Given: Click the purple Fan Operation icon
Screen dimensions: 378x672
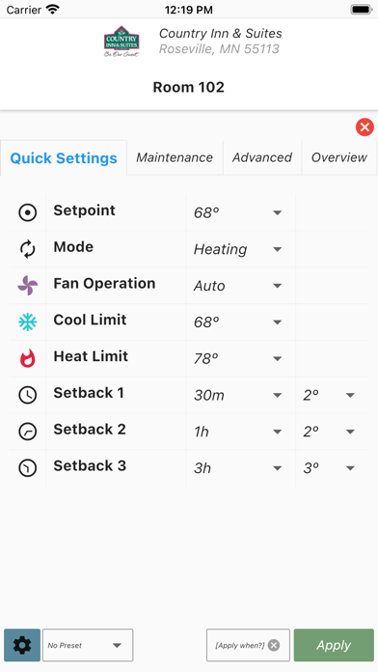Looking at the screenshot, I should (x=28, y=286).
